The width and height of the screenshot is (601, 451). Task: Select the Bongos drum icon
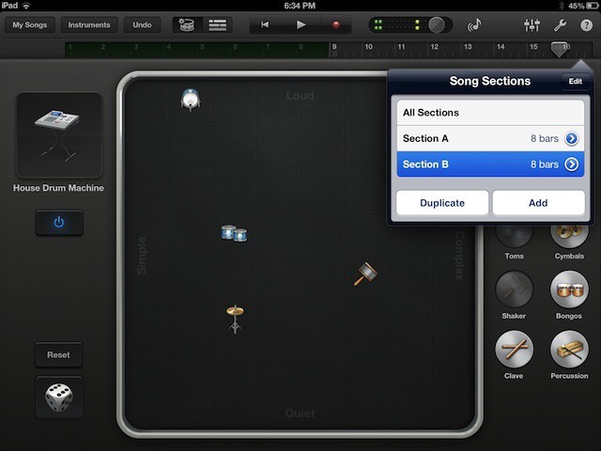pos(569,289)
